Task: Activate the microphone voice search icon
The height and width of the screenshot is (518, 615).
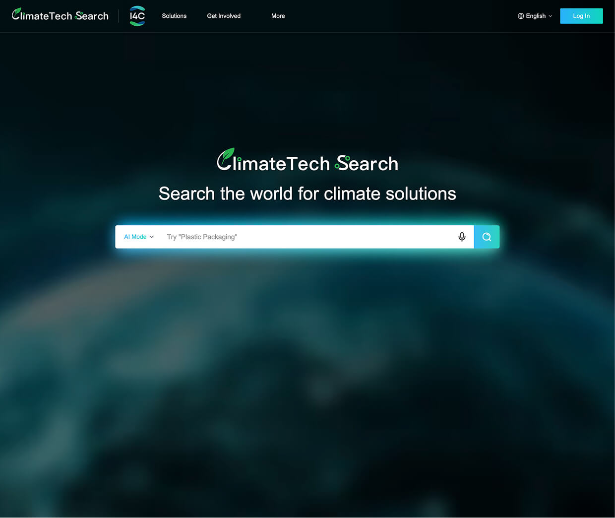Action: [462, 237]
